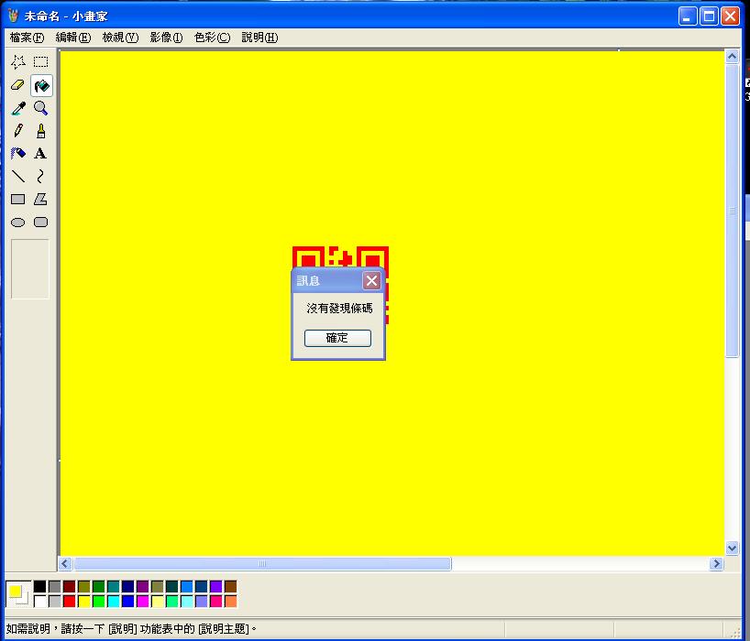Pick the teal palette swatch
This screenshot has width=750, height=641.
[114, 587]
